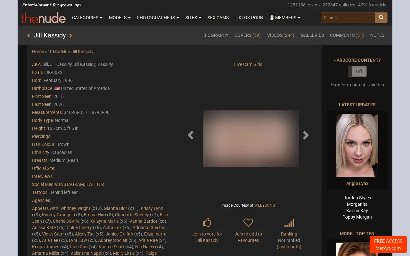This screenshot has height=256, width=410.
Task: Expand the Photographers dropdown
Action: point(158,18)
